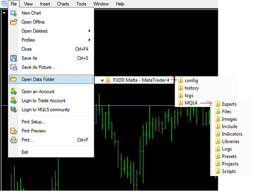The image size is (255, 191).
Task: Open the chart dropdown triangle at top left
Action: pyautogui.click(x=4, y=13)
